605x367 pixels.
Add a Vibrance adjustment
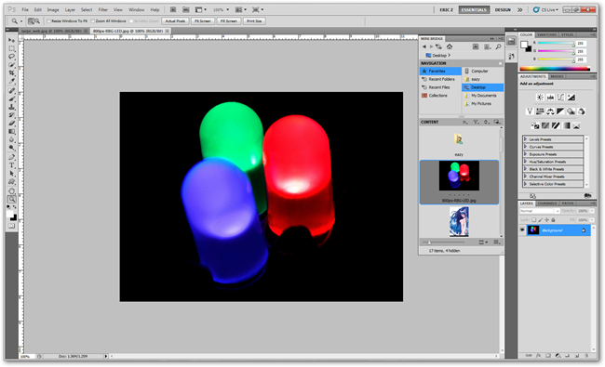[x=530, y=111]
